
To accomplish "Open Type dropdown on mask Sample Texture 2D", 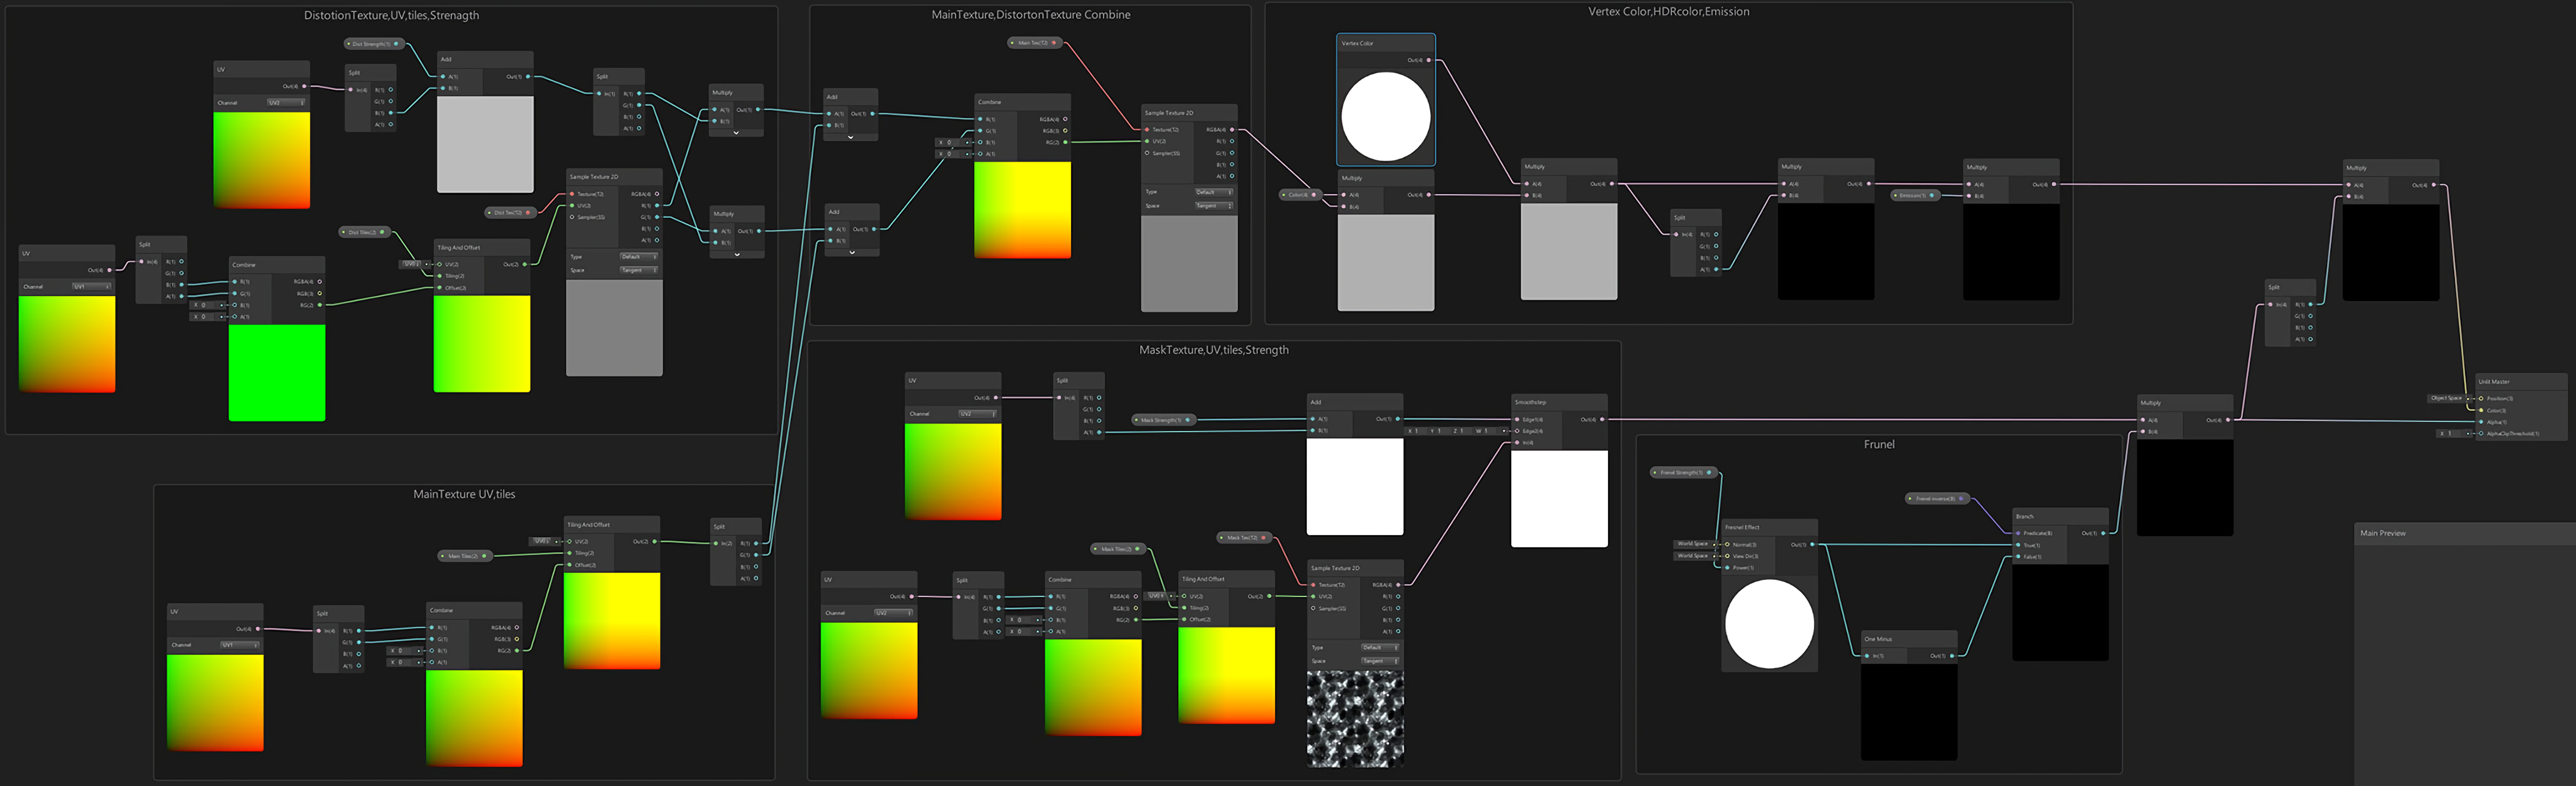I will (x=1379, y=647).
